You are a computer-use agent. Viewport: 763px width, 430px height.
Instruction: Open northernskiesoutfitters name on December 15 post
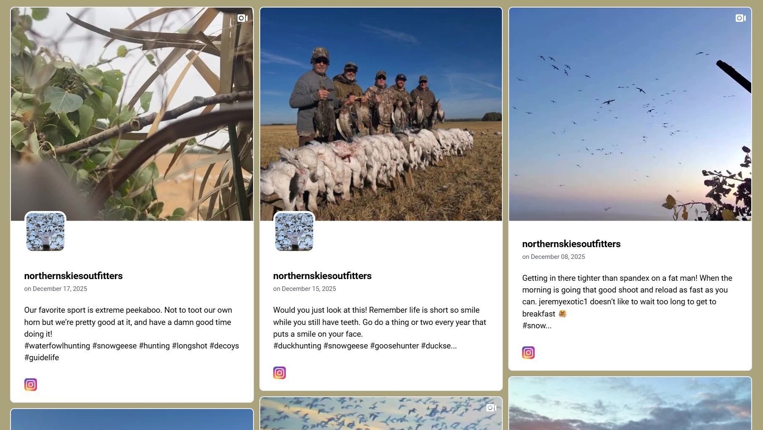(322, 276)
